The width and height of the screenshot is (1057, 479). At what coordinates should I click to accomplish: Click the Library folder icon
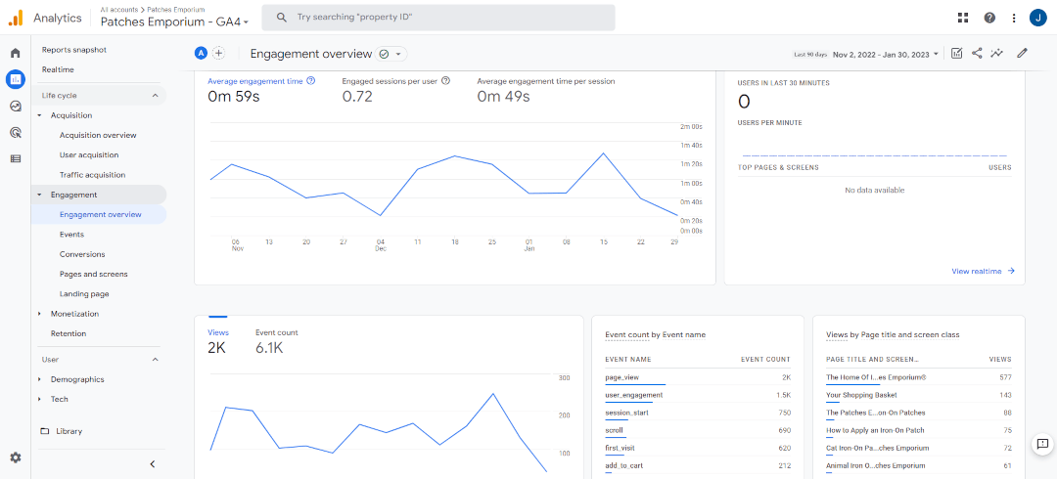point(45,431)
